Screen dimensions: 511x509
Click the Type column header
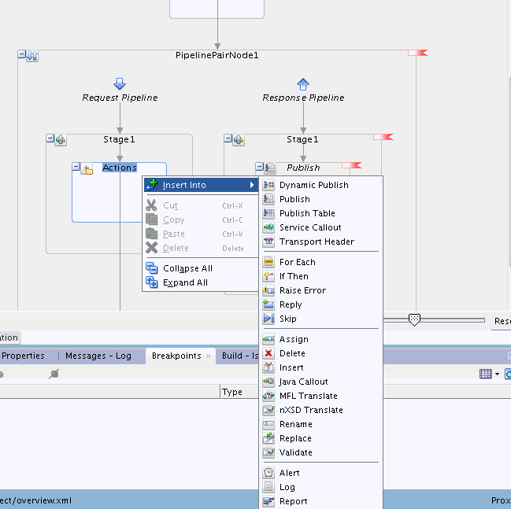232,392
